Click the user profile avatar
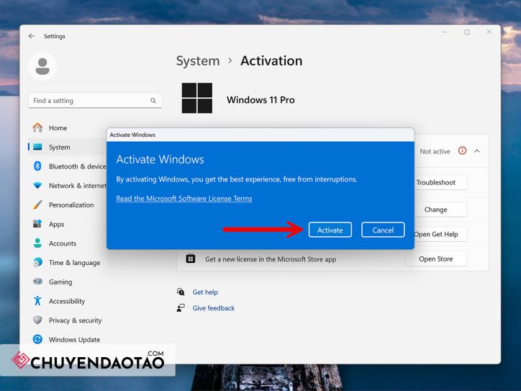The width and height of the screenshot is (521, 391). click(x=42, y=66)
